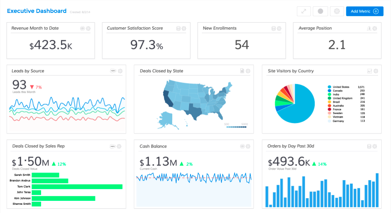Click Tom Clark's green bar
The width and height of the screenshot is (391, 213).
77,187
